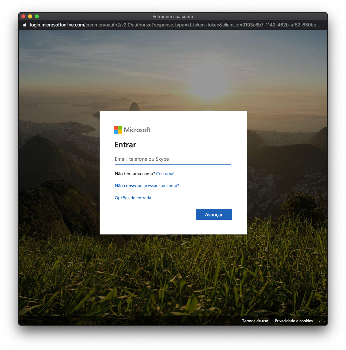Image resolution: width=346 pixels, height=350 pixels.
Task: Click the "Não tem uma conta?" text
Action: click(135, 174)
